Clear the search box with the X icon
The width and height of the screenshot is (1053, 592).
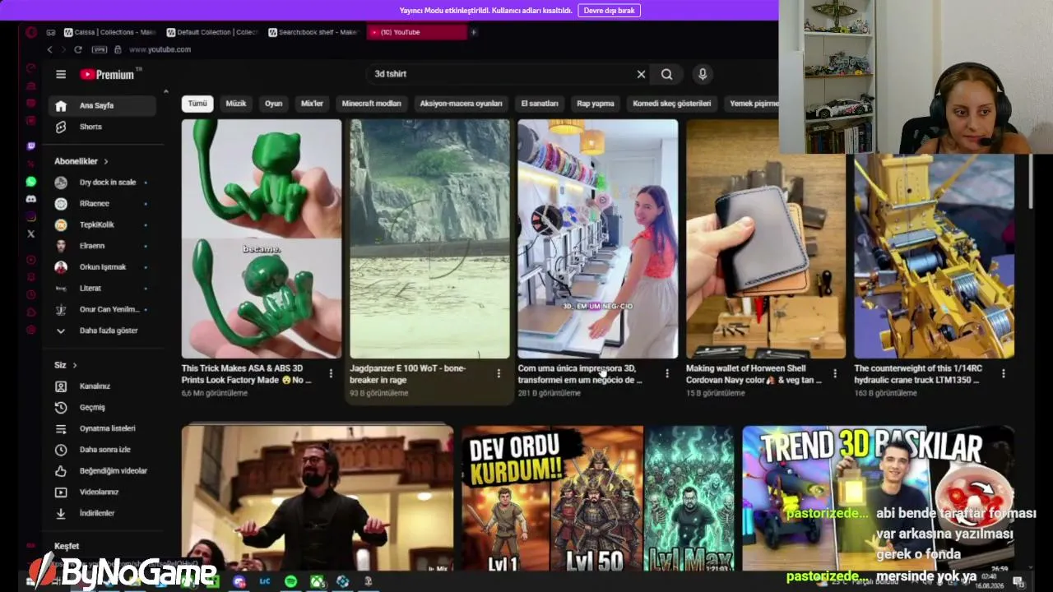(641, 74)
